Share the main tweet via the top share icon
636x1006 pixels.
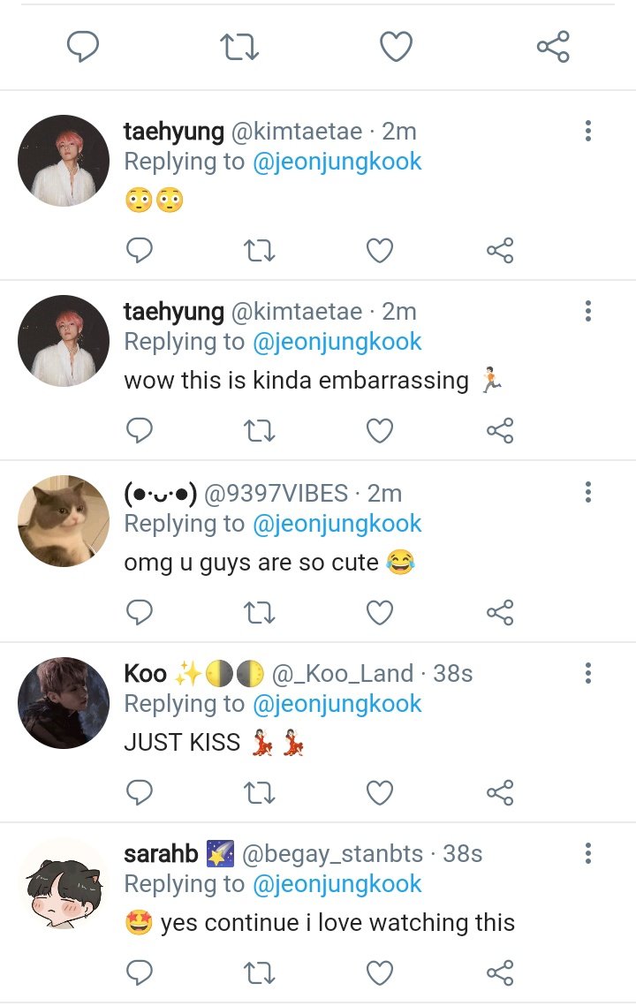point(553,47)
